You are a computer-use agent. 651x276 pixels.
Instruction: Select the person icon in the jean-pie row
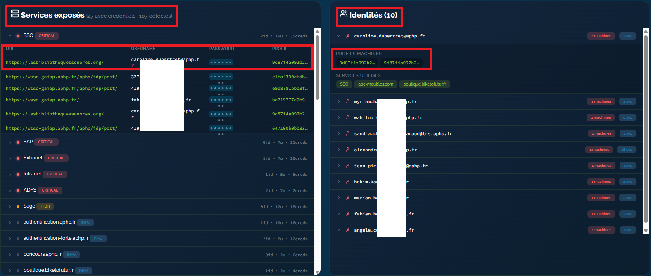348,166
